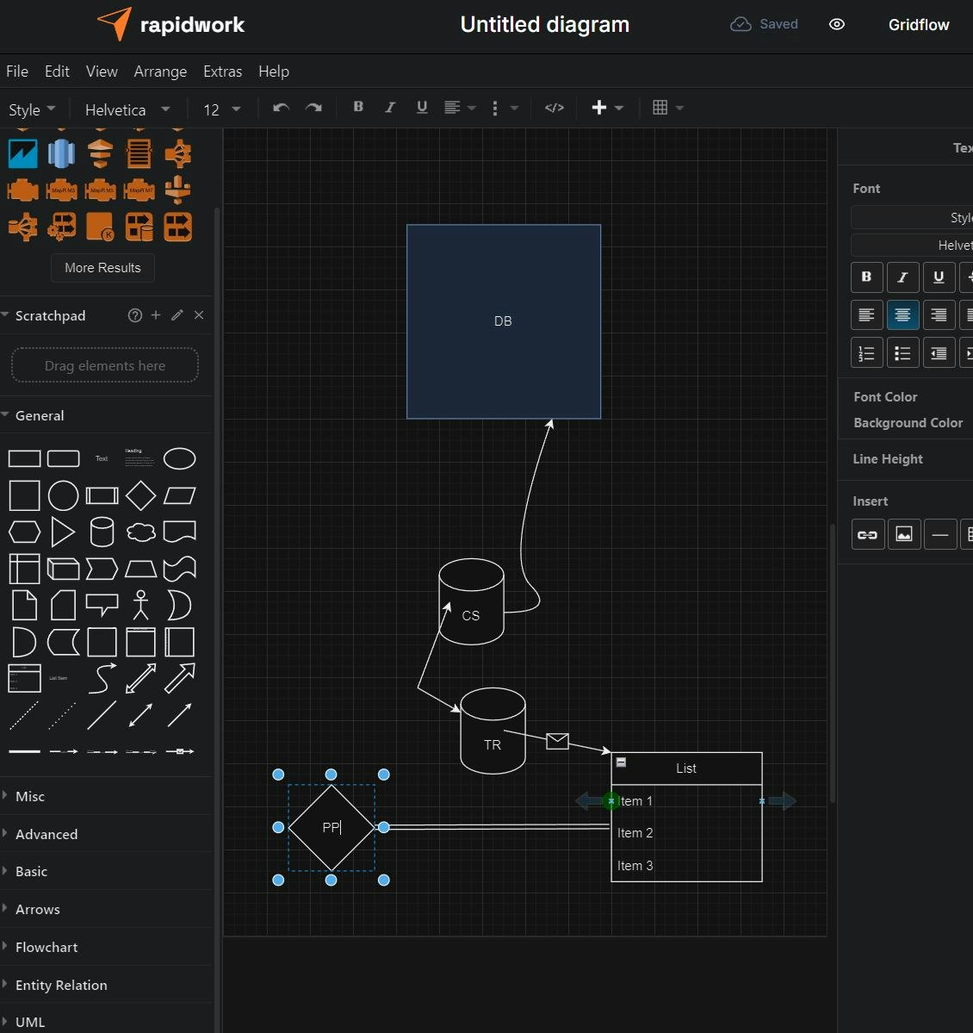
Task: Click the More Results button
Action: (102, 268)
